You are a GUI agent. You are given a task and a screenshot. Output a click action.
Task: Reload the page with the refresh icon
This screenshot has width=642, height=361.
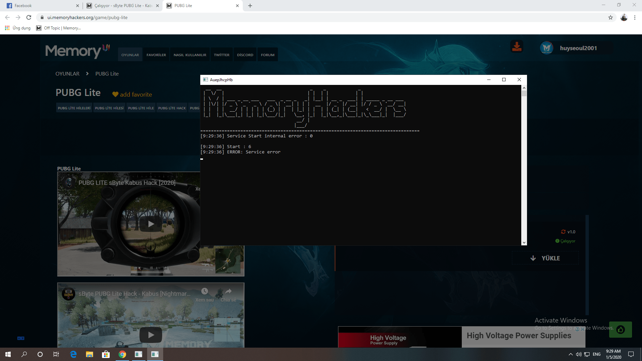tap(29, 17)
